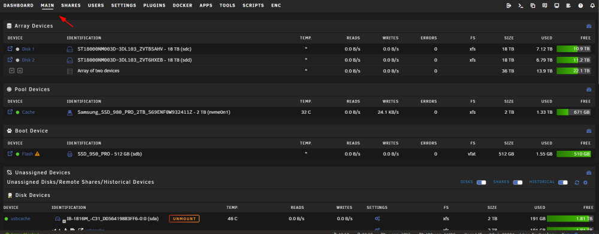Image resolution: width=599 pixels, height=234 pixels.
Task: Click the logout icon in top bar
Action: 509,6
